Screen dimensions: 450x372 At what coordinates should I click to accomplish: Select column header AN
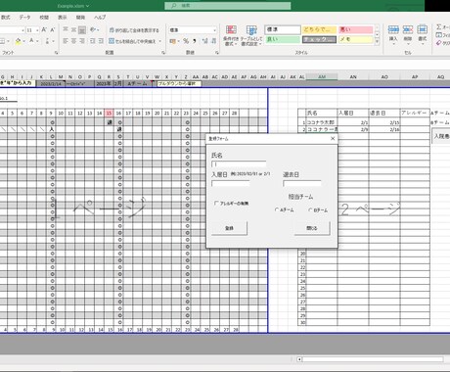point(353,77)
